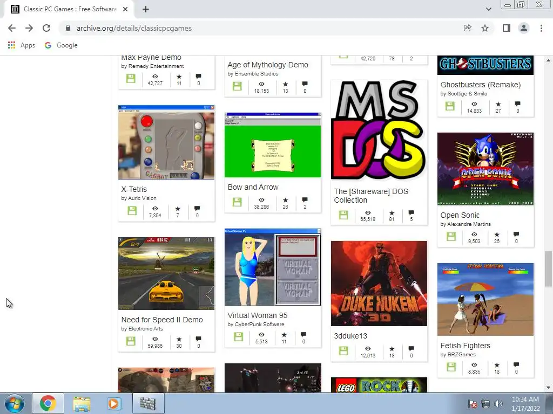Click Need for Speed floppy icon
This screenshot has height=414, width=553.
131,341
